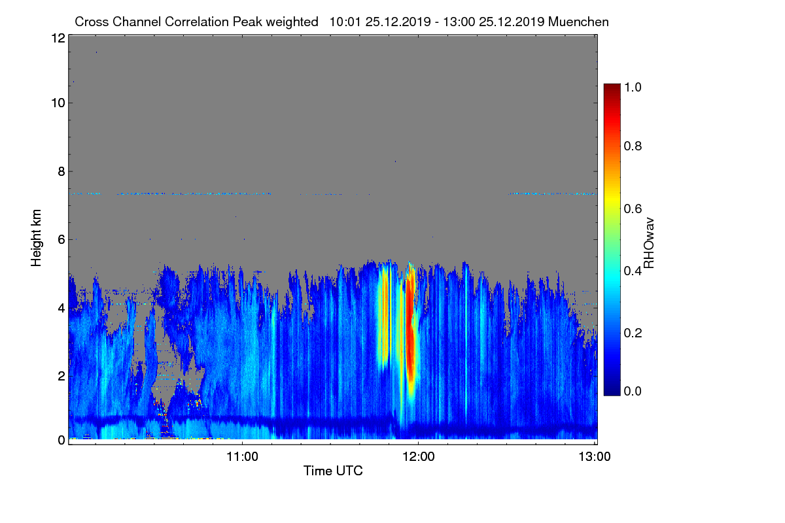Click the dark red top of the colorbar

point(612,90)
